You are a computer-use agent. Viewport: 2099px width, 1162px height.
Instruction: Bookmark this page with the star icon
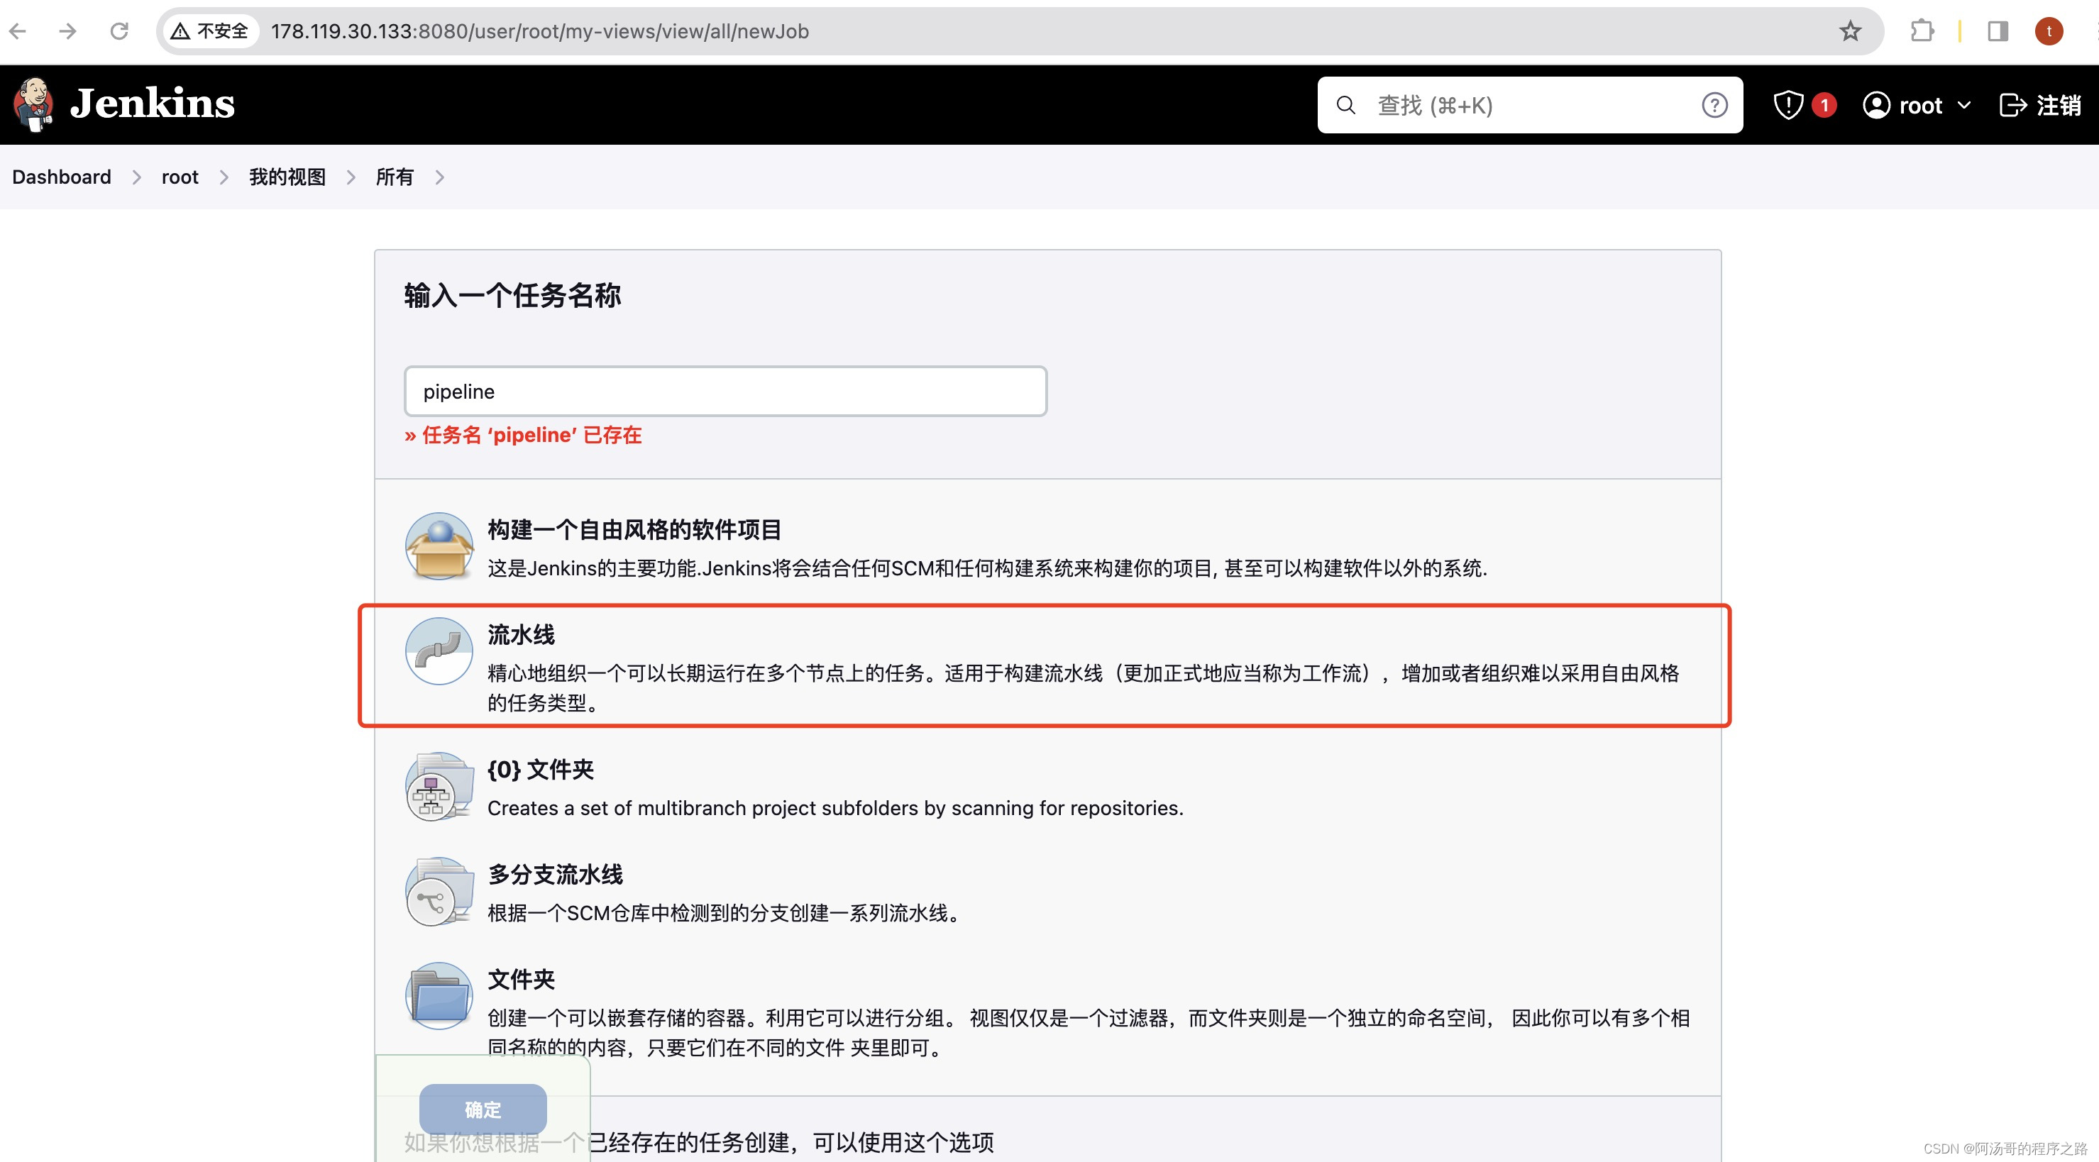pos(1850,31)
